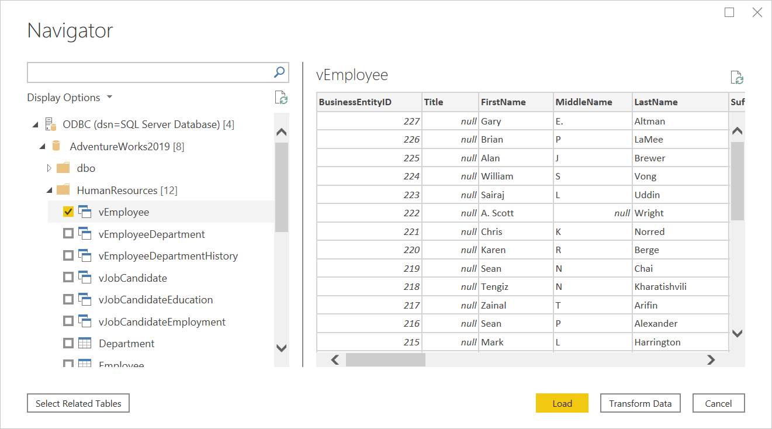Screen dimensions: 772x429
Task: Click the FirstName column header
Action: [x=503, y=102]
